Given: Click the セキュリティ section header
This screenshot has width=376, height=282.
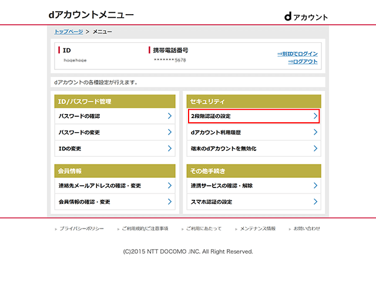Looking at the screenshot, I should click(x=254, y=102).
